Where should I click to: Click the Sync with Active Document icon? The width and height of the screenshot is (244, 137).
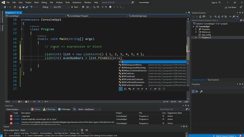click(x=215, y=17)
